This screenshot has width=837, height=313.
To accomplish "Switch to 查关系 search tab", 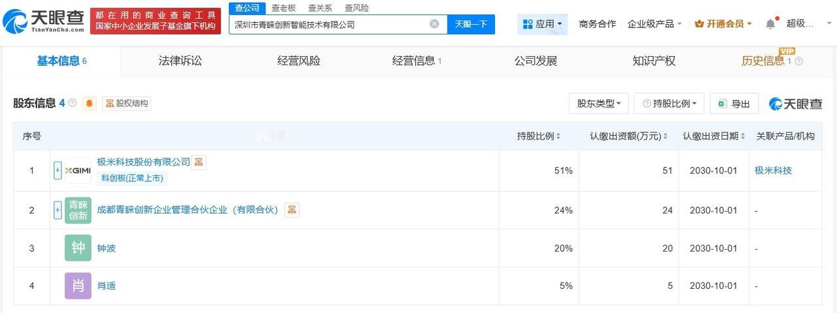I will [x=320, y=8].
